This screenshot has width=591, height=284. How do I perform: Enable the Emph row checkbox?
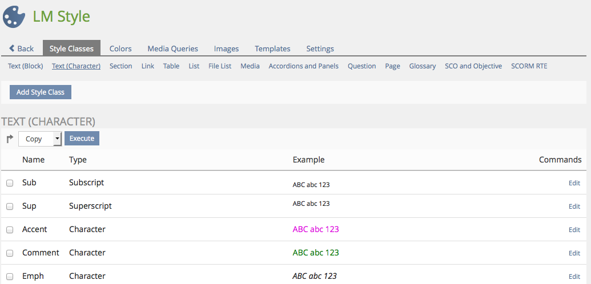tap(10, 277)
